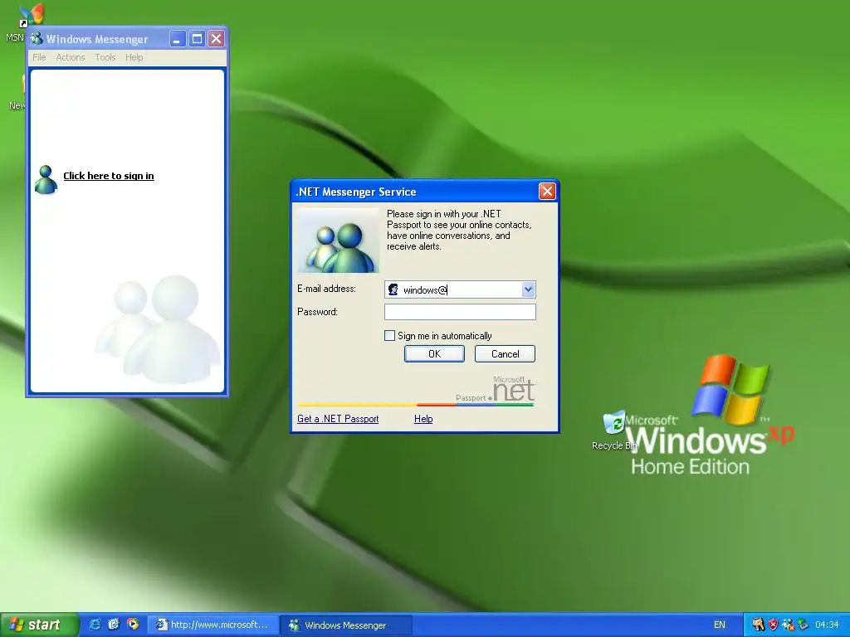This screenshot has width=850, height=637.
Task: Close the Windows Messenger window
Action: [217, 38]
